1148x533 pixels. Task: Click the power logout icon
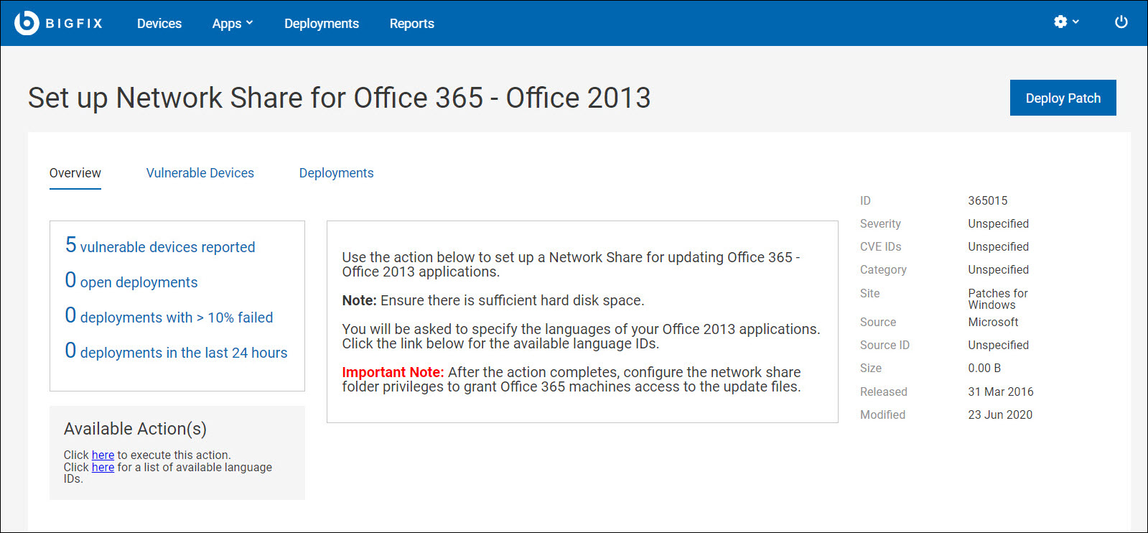[x=1121, y=22]
